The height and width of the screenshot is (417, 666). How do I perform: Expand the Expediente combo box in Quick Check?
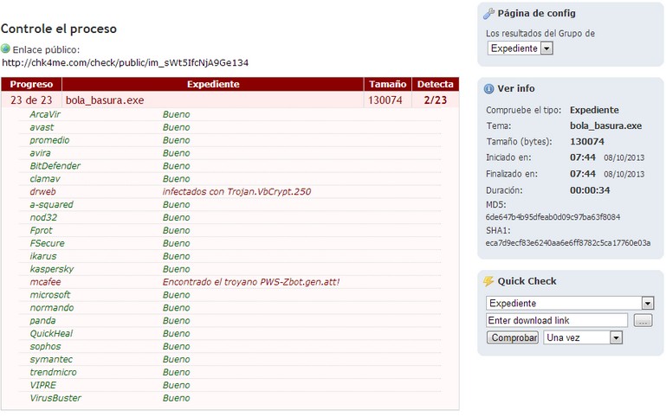(569, 303)
